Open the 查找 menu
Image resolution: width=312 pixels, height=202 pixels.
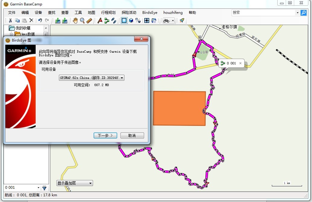[52, 12]
